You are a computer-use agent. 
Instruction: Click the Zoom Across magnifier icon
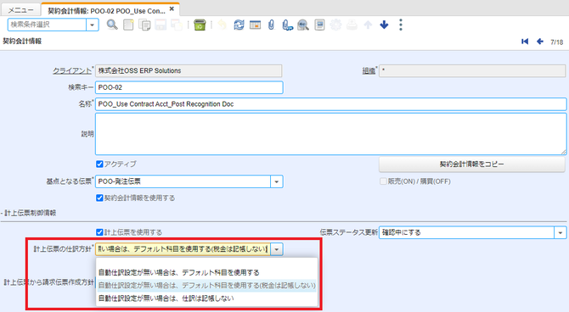[303, 25]
